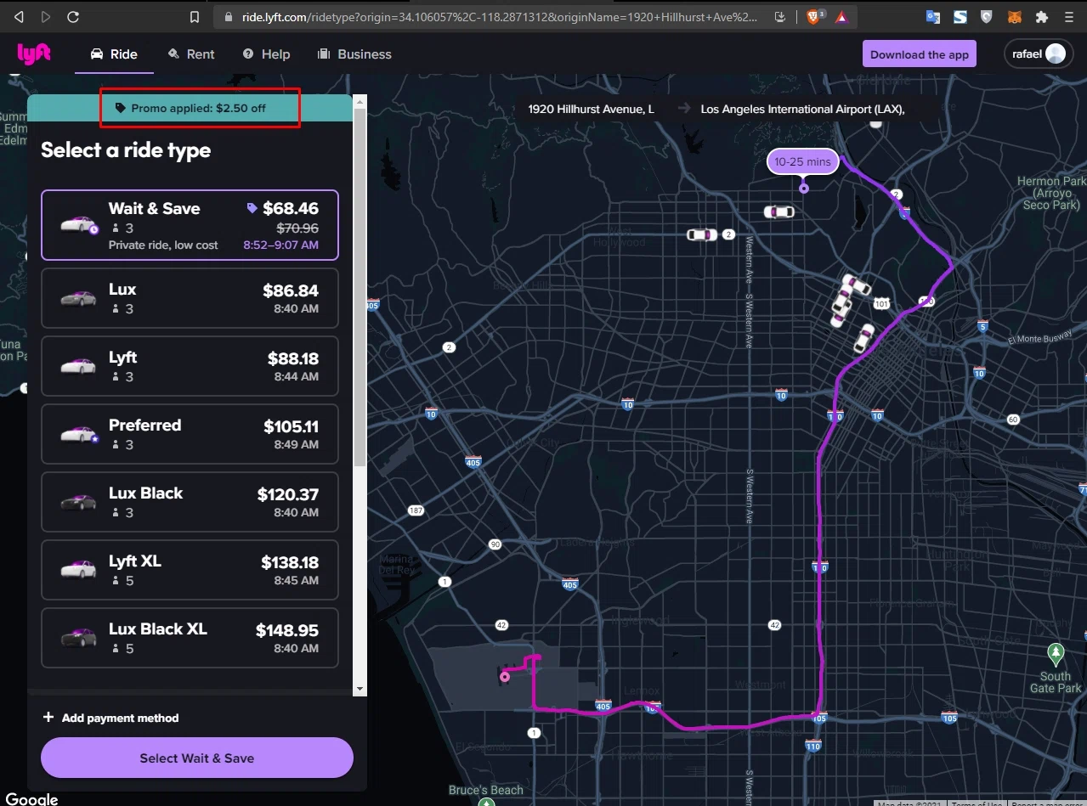Click the South Gate Park marker
The width and height of the screenshot is (1087, 806).
click(1056, 655)
